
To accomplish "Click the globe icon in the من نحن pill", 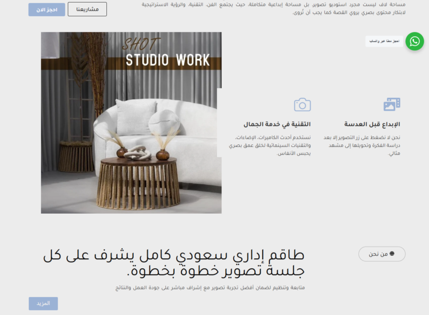I will (x=392, y=254).
